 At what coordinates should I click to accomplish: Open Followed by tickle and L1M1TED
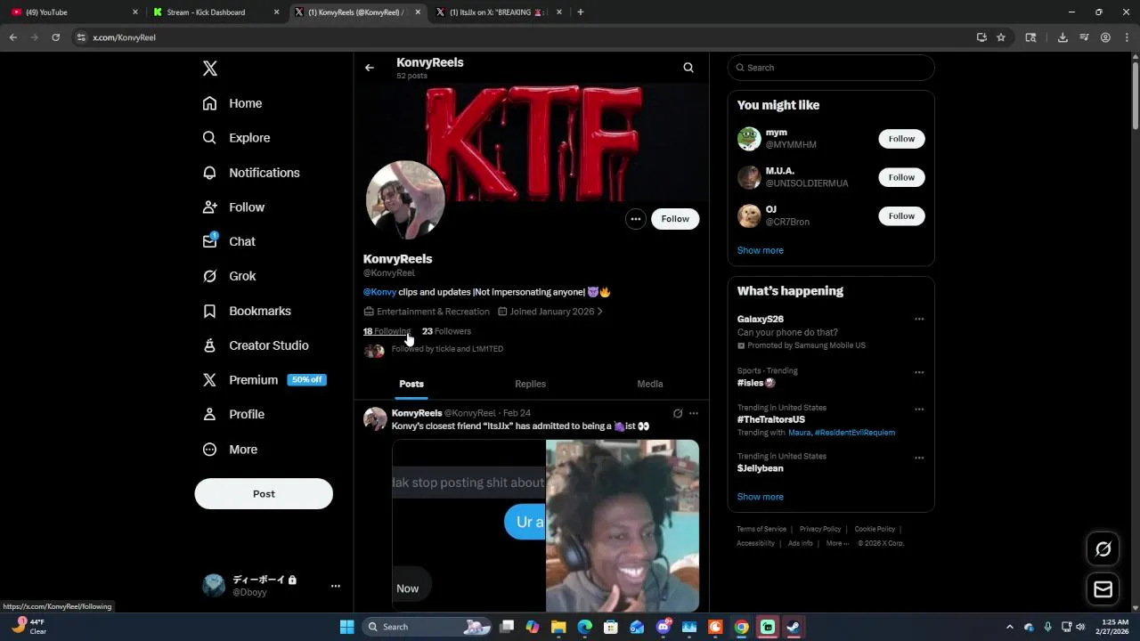[447, 349]
